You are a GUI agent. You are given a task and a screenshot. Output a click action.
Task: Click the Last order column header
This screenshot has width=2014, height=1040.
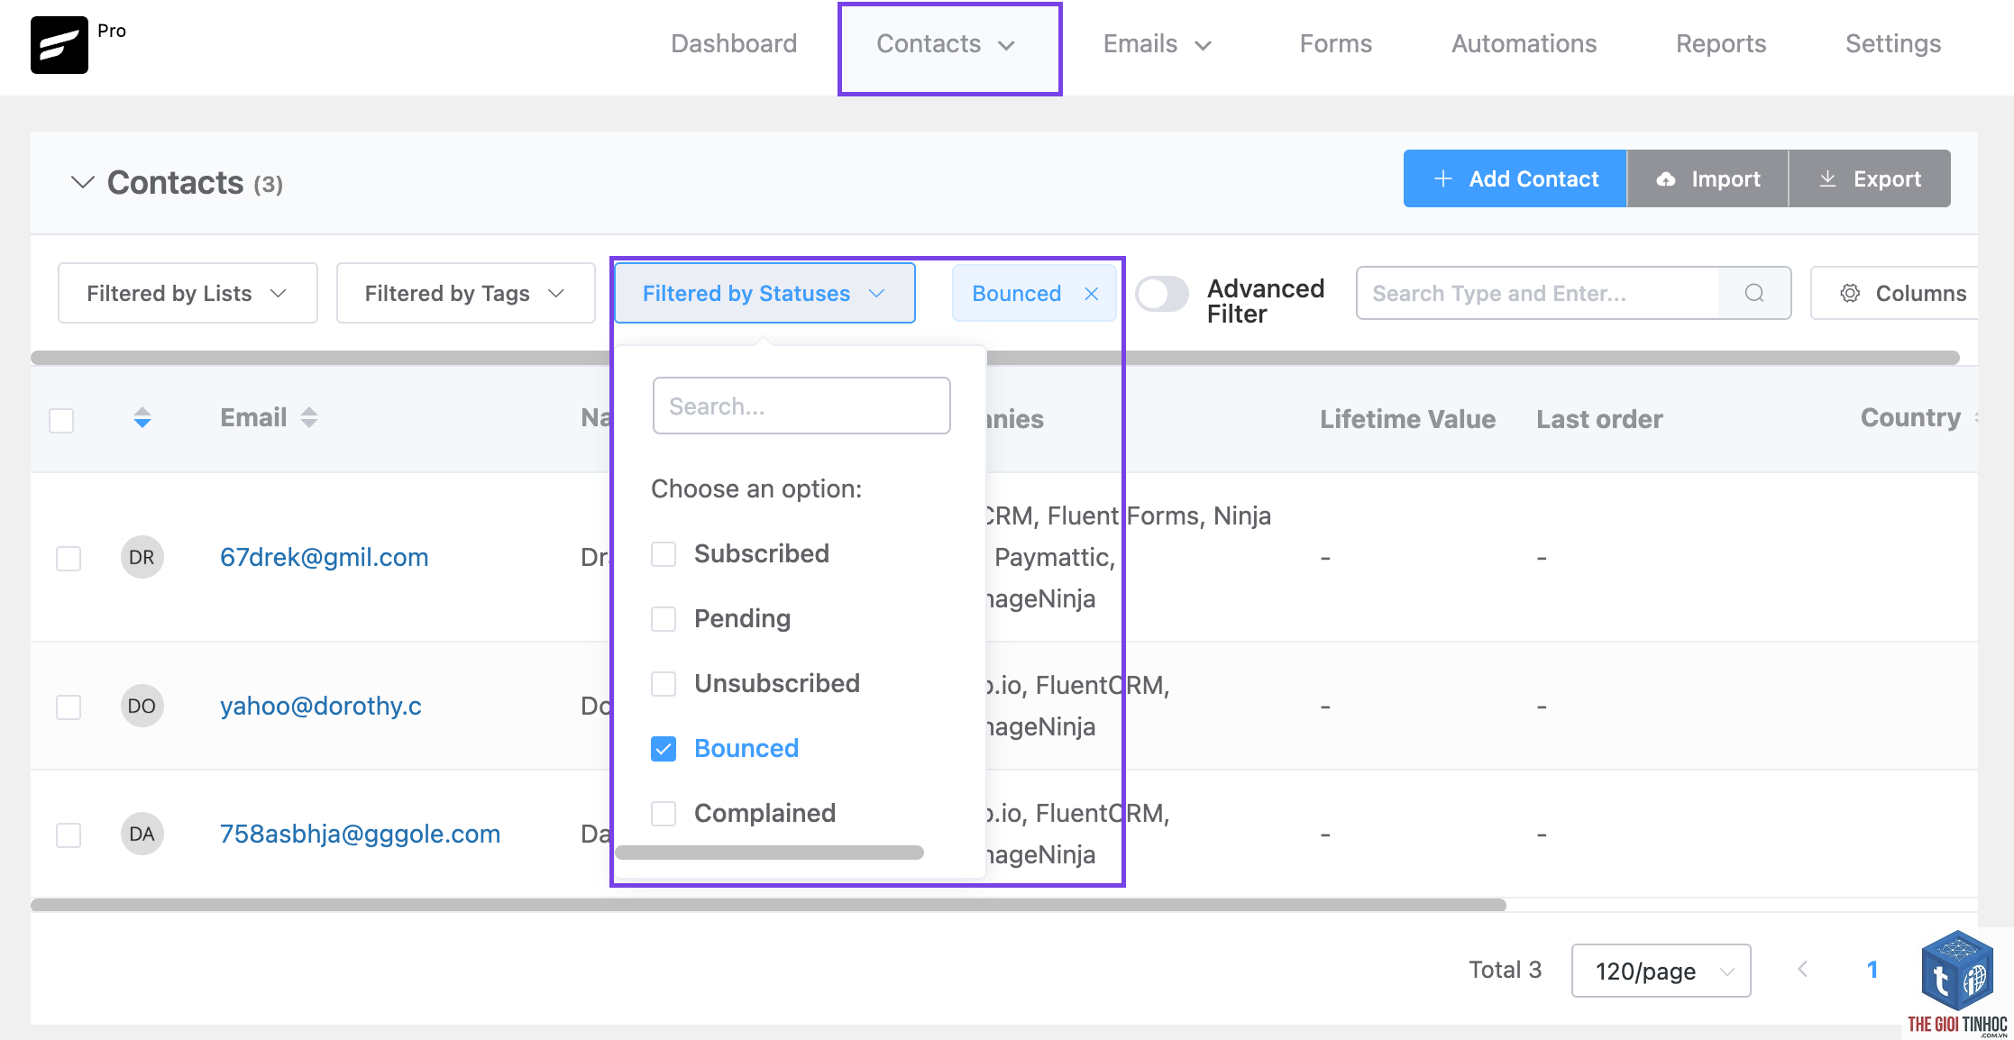click(1599, 419)
